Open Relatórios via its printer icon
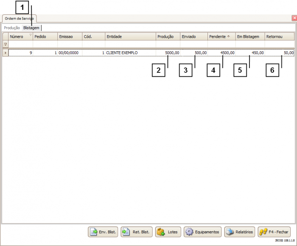297x246 pixels. (230, 232)
